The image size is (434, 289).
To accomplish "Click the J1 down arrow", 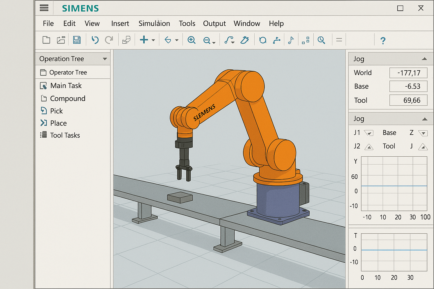I will pyautogui.click(x=369, y=133).
